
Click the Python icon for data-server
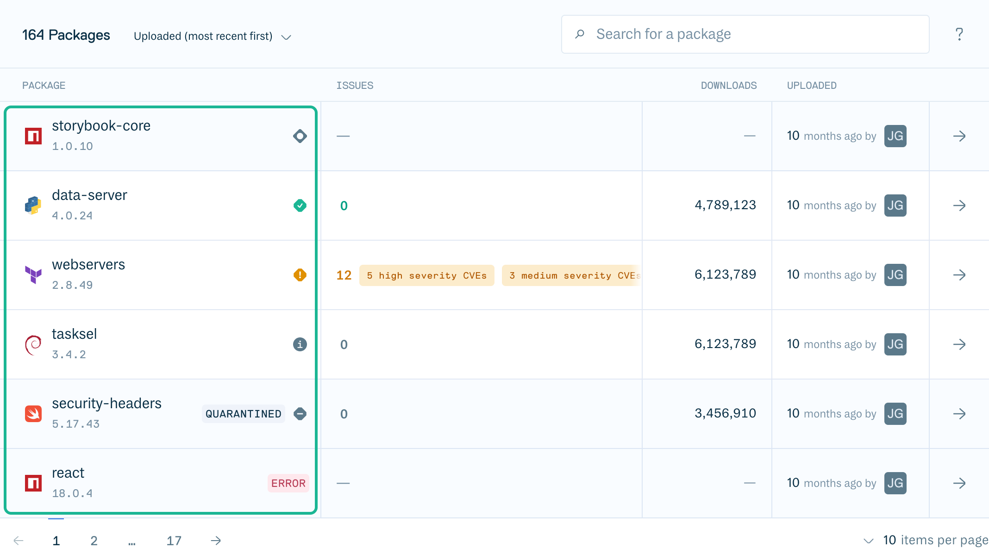coord(33,205)
